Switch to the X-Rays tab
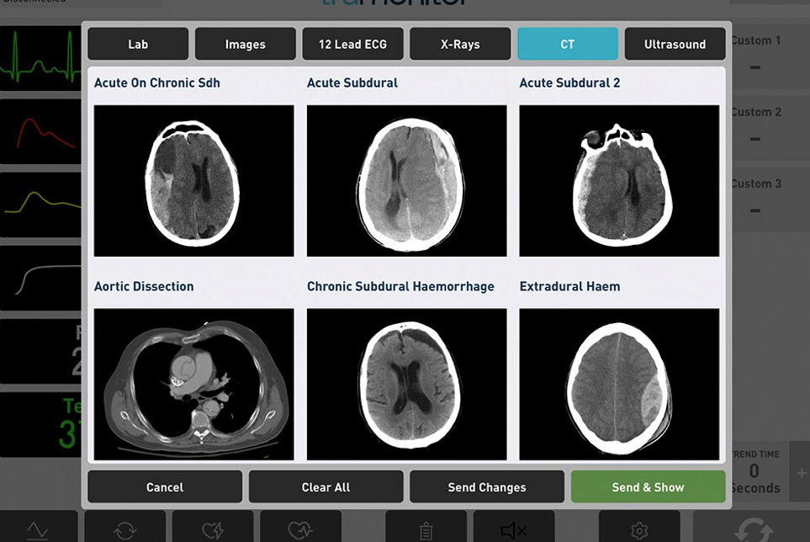 point(460,45)
